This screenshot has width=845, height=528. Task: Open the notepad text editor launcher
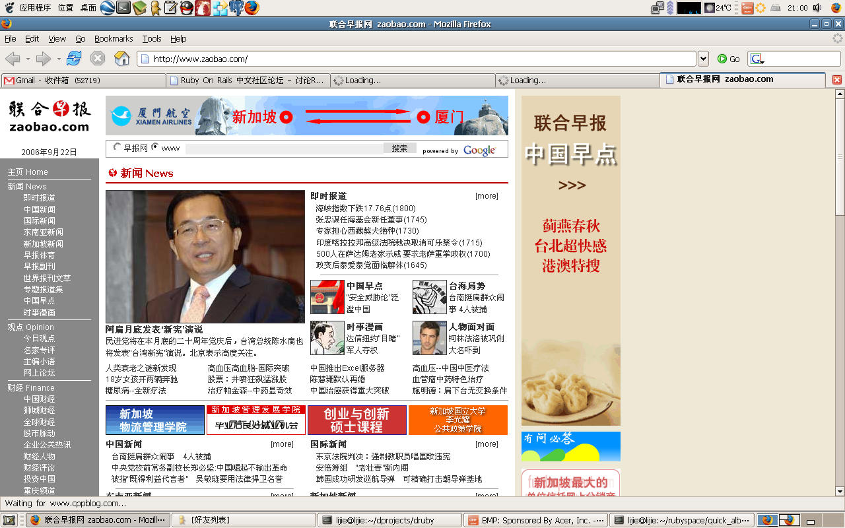pyautogui.click(x=170, y=8)
